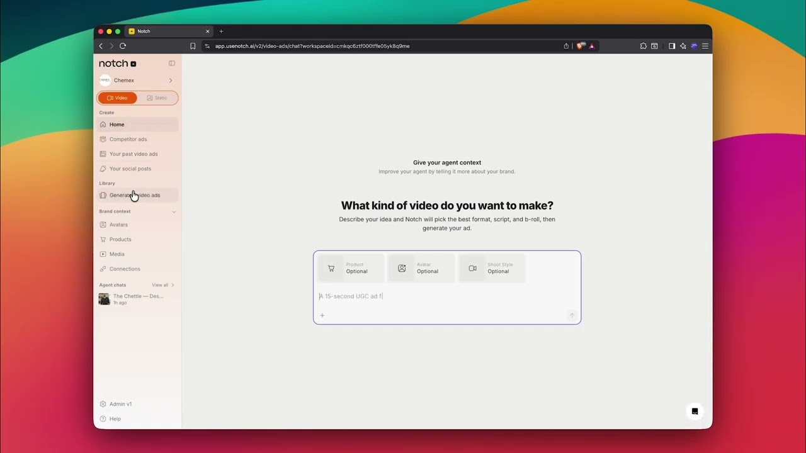
Task: Bookmark this page with the bookmark icon
Action: [x=193, y=46]
